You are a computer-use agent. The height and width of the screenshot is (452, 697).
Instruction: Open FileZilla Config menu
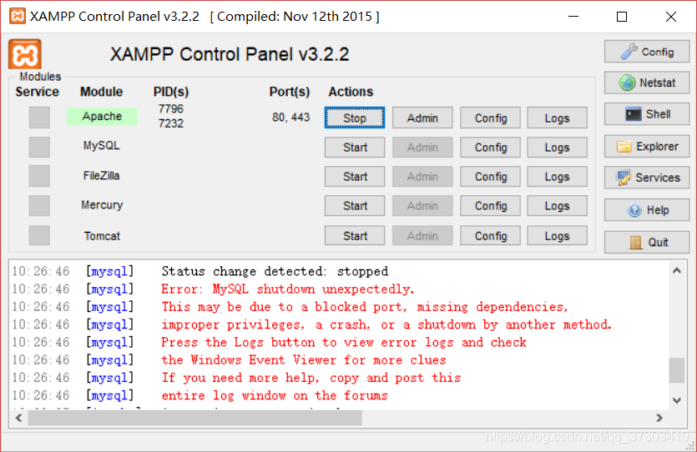(x=490, y=177)
